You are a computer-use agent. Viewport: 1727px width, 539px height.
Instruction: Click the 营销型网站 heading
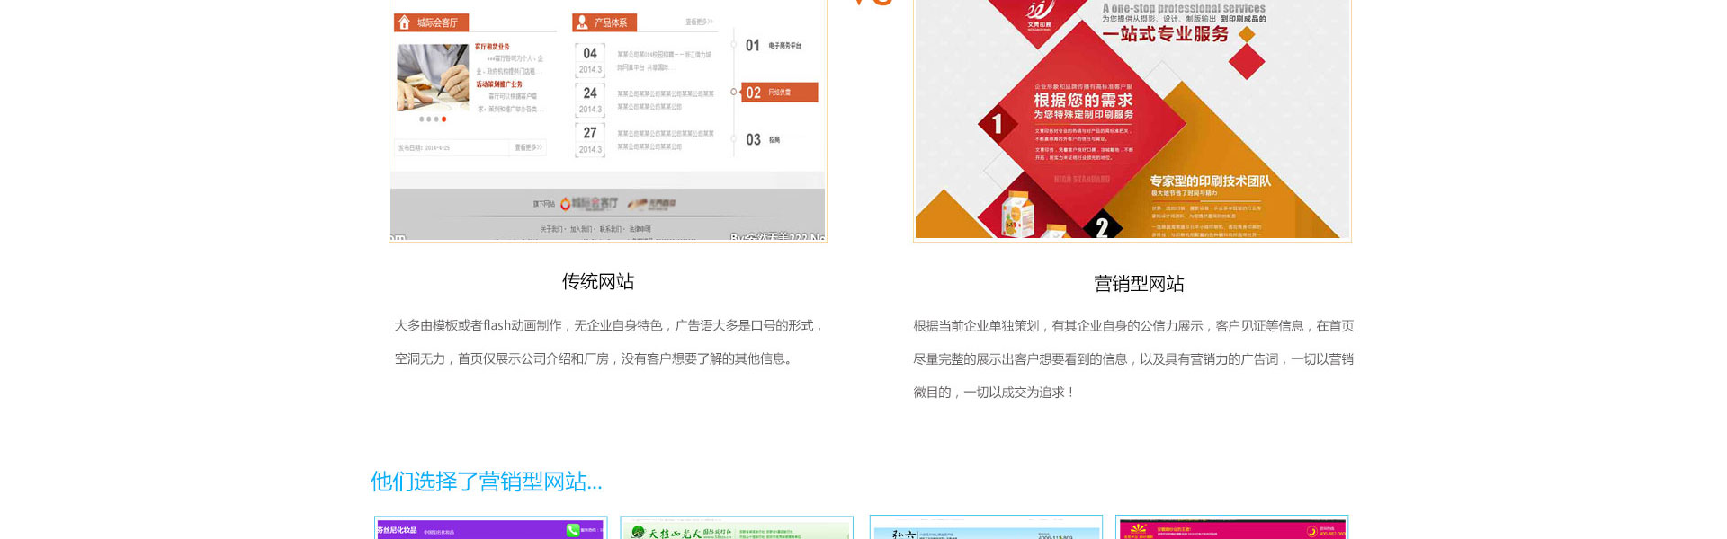pyautogui.click(x=1139, y=284)
